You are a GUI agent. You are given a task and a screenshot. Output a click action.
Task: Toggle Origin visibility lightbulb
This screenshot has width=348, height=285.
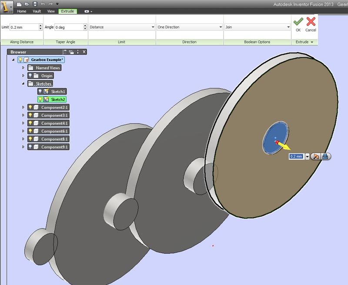(30, 76)
